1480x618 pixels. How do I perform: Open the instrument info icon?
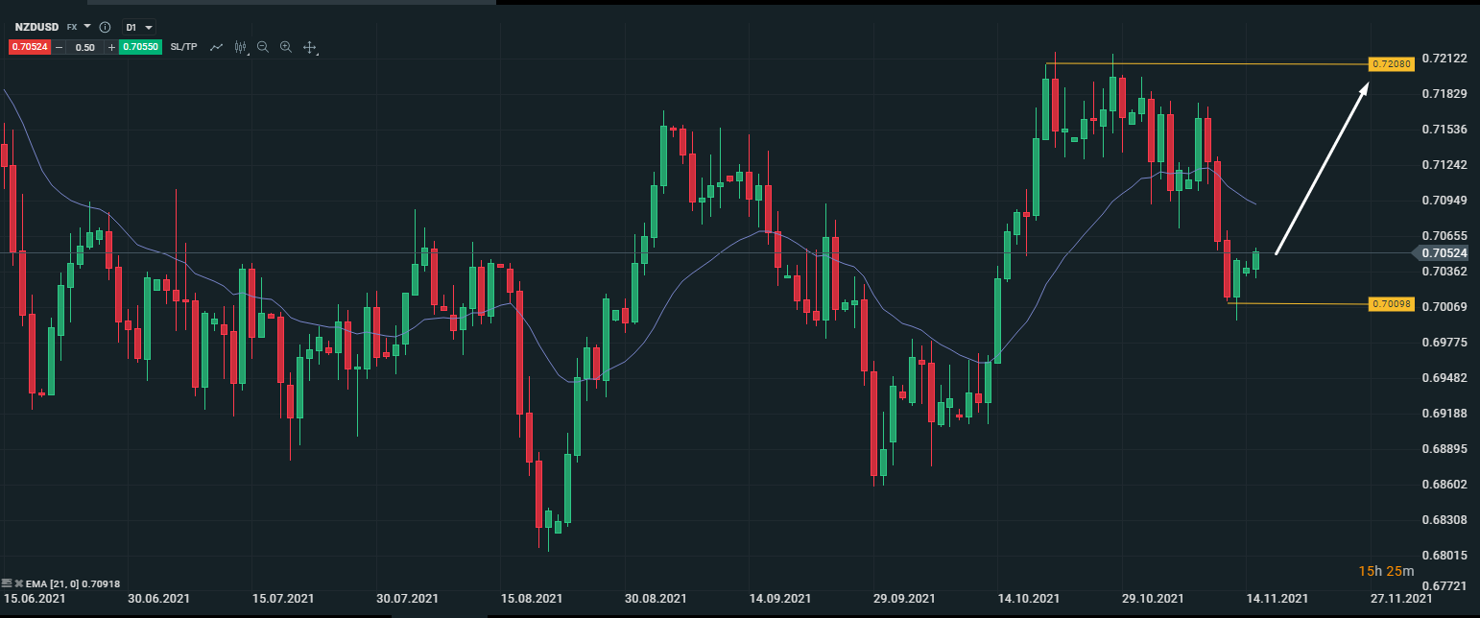click(105, 27)
